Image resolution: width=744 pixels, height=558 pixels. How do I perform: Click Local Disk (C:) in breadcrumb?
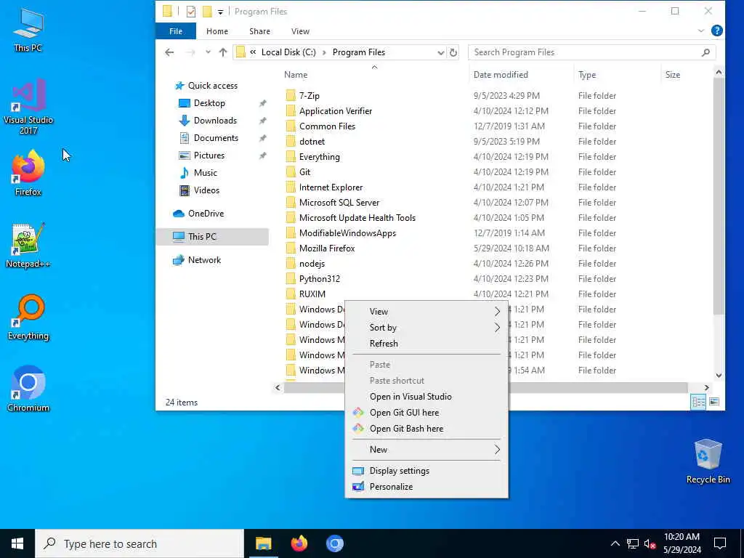(288, 52)
